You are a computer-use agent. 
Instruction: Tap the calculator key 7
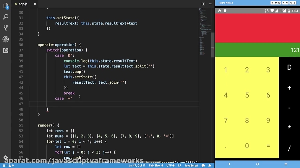pyautogui.click(x=226, y=121)
